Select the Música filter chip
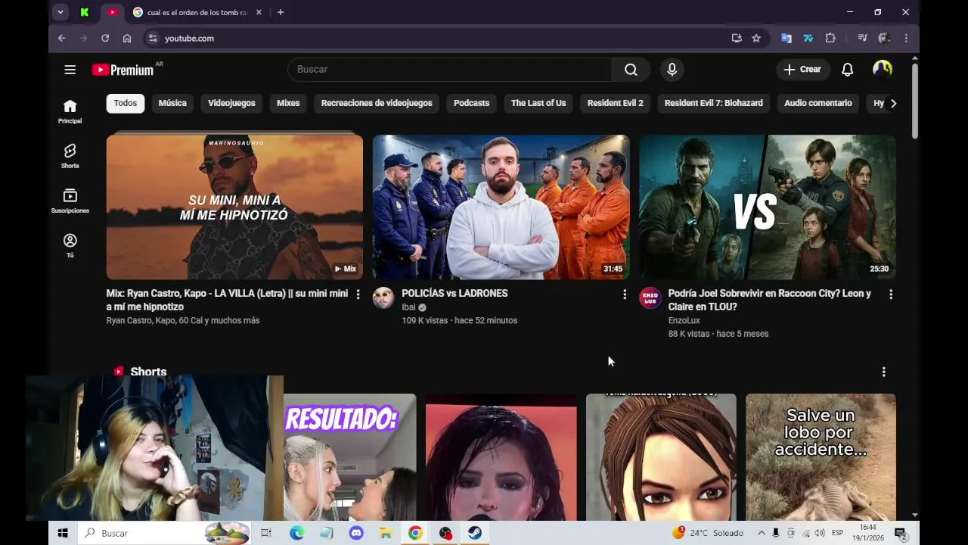Screen dimensions: 968x545 [x=172, y=103]
